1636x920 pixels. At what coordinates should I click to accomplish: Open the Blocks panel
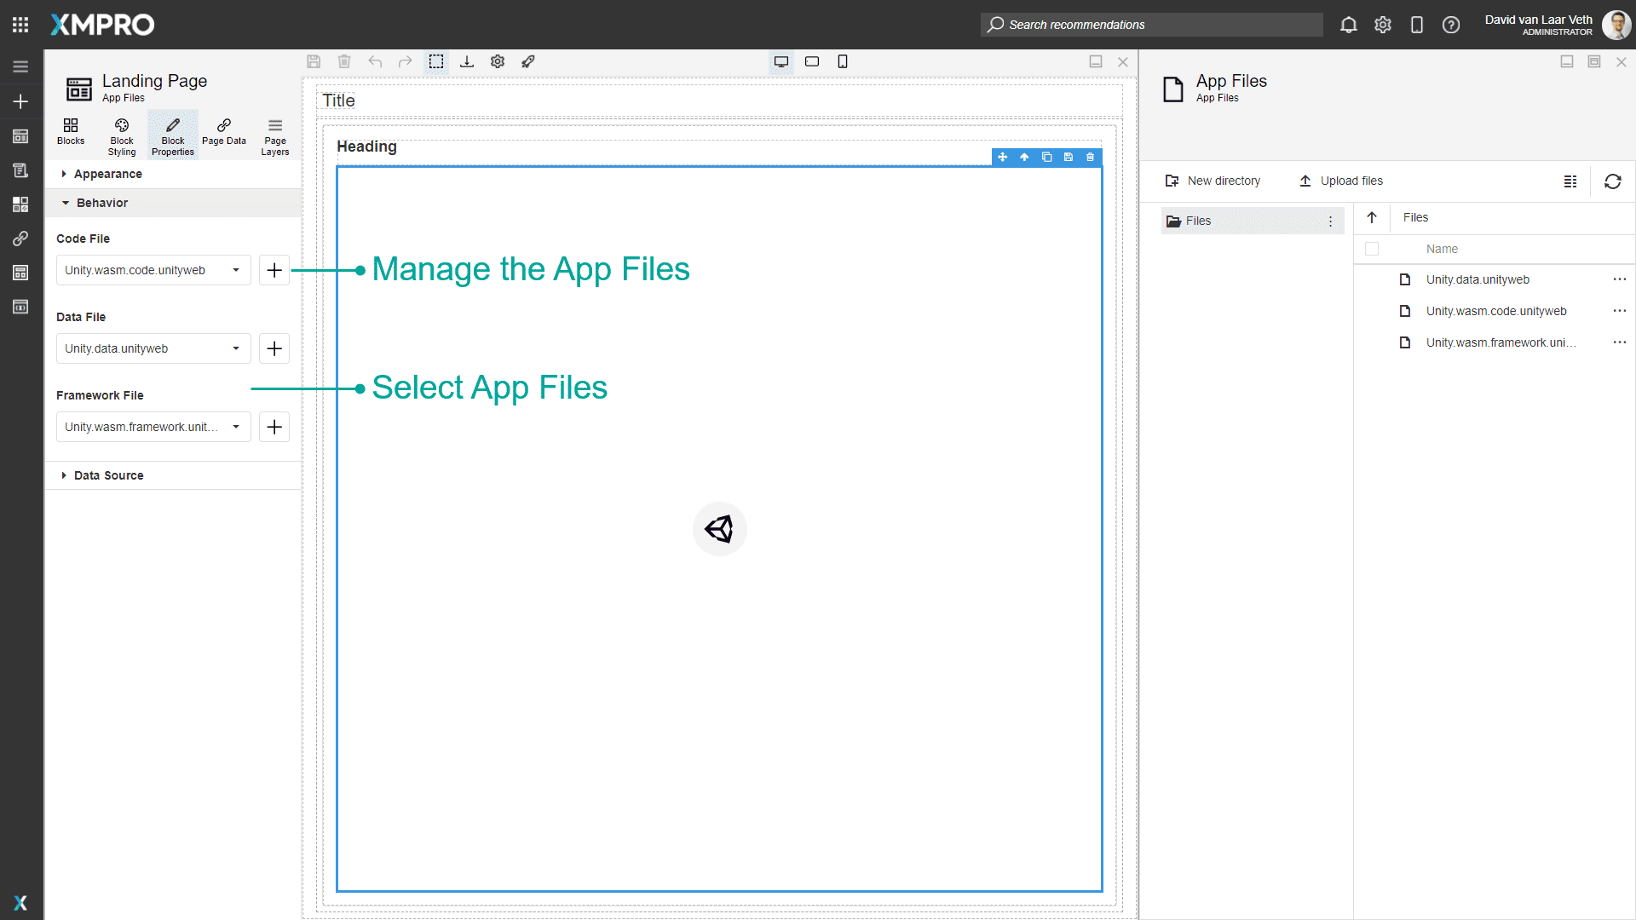(x=71, y=134)
